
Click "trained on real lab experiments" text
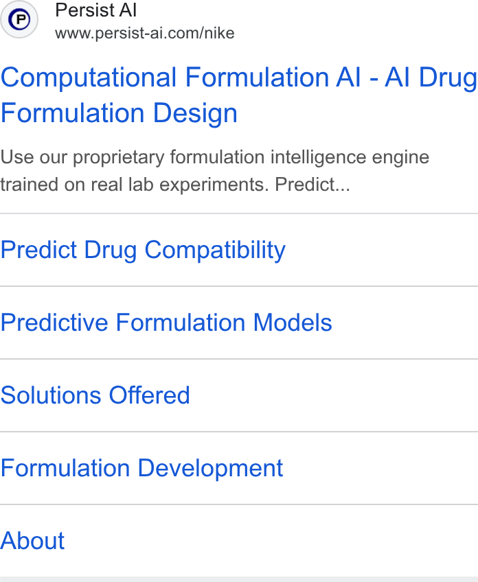134,184
